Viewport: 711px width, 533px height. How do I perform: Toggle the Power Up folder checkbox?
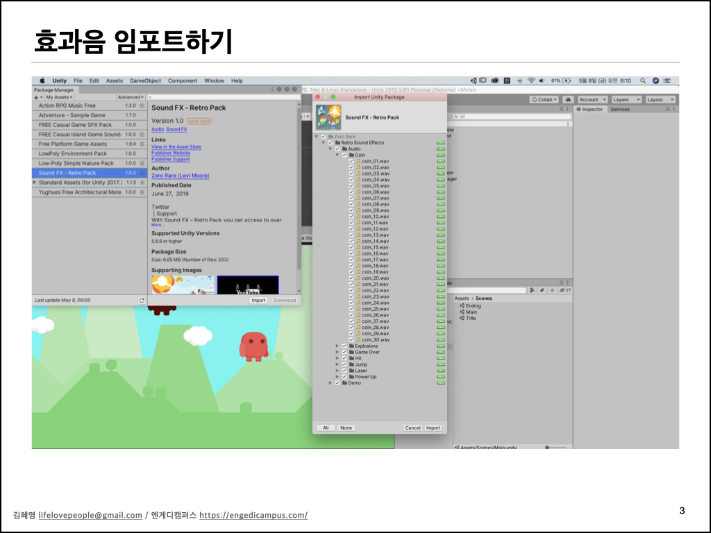(344, 377)
